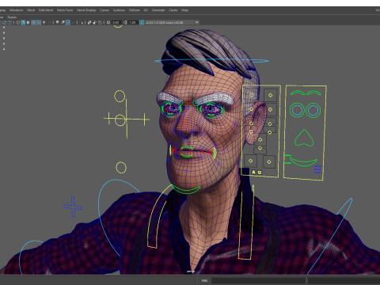Click the exposure value field 0.00
This screenshot has height=285, width=380.
pyautogui.click(x=116, y=22)
